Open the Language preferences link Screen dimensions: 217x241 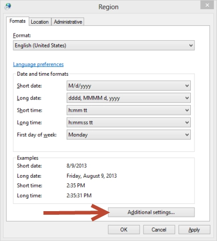pos(38,64)
